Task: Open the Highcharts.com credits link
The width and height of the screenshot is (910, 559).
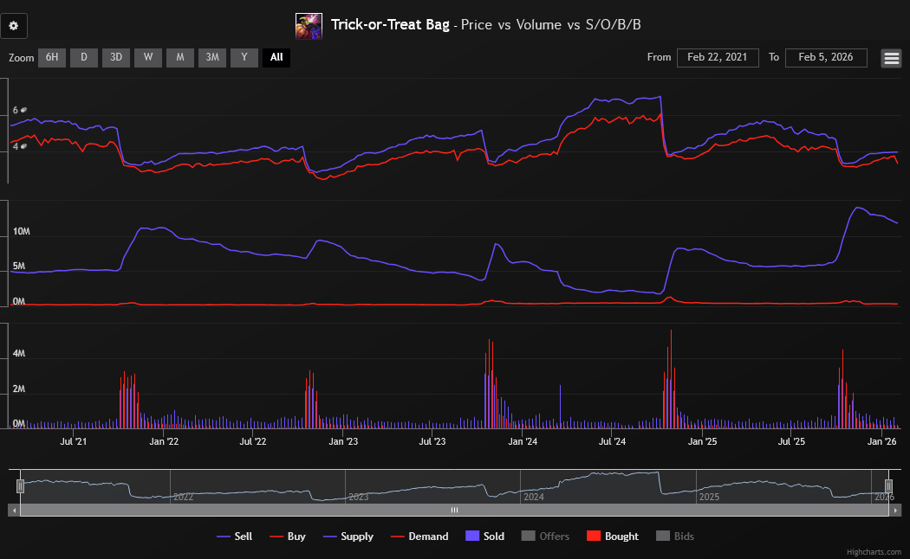Action: 874,552
